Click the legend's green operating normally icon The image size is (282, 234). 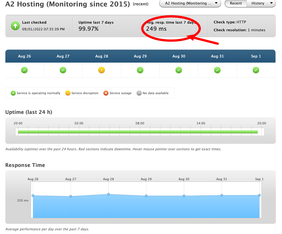(13, 93)
